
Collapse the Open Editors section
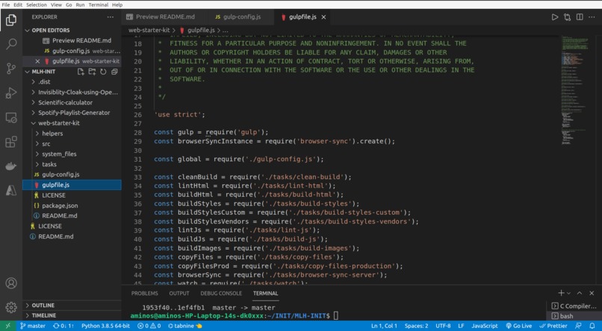[50, 31]
